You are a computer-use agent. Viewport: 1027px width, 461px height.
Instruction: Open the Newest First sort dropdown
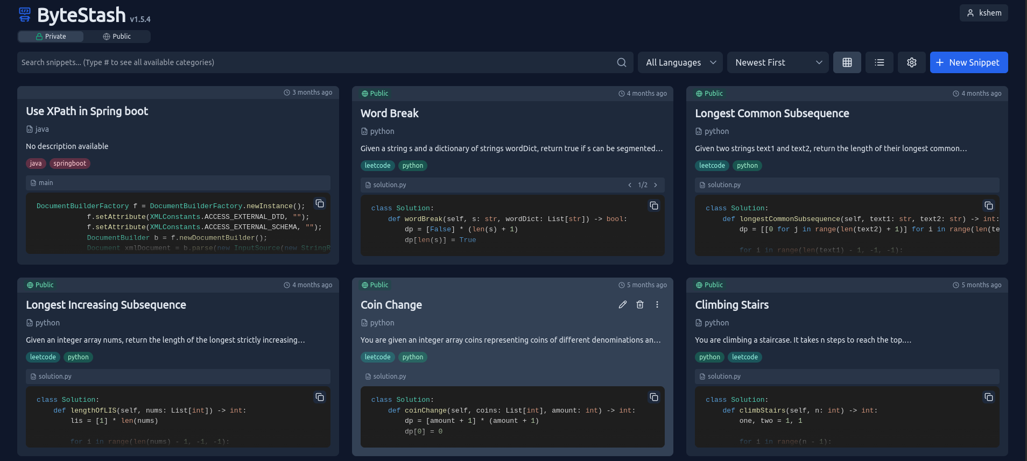pyautogui.click(x=778, y=62)
